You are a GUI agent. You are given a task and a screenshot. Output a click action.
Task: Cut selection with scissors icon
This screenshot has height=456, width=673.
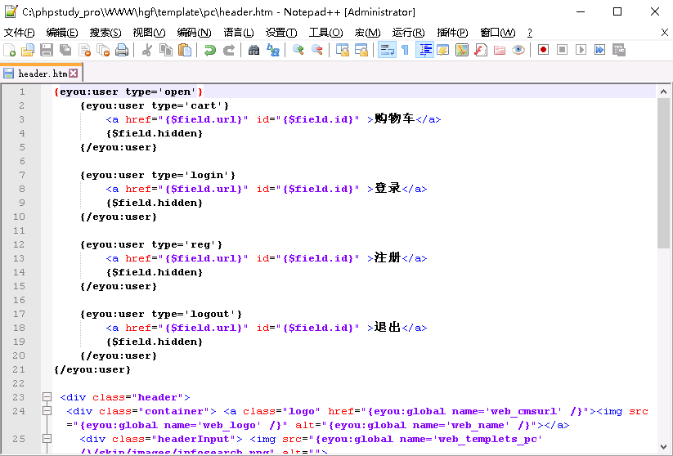coord(147,50)
